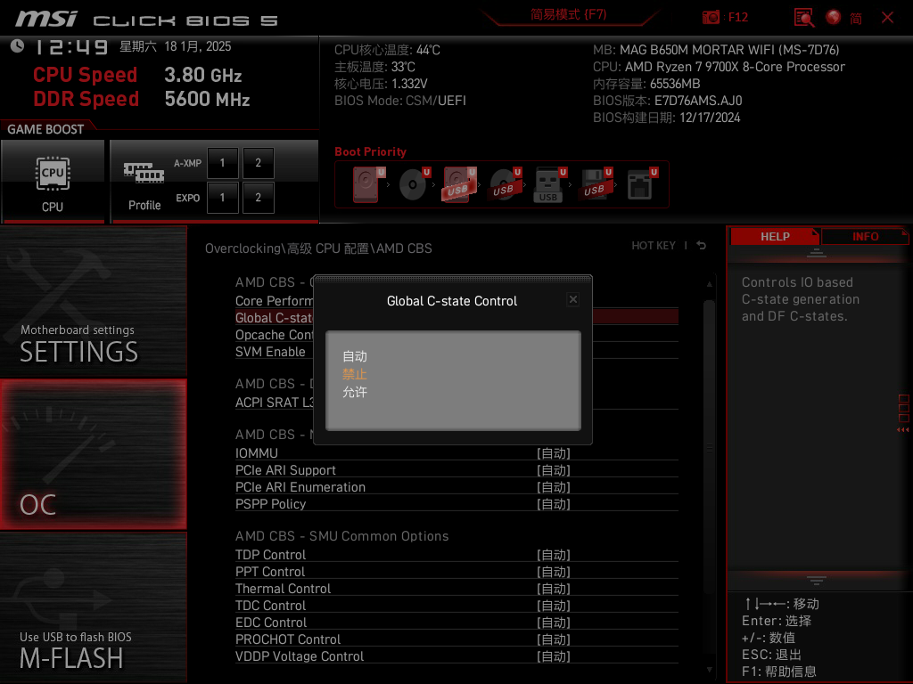Choose 自动 in the C-state dialog
Screen dimensions: 913x684
pos(355,356)
